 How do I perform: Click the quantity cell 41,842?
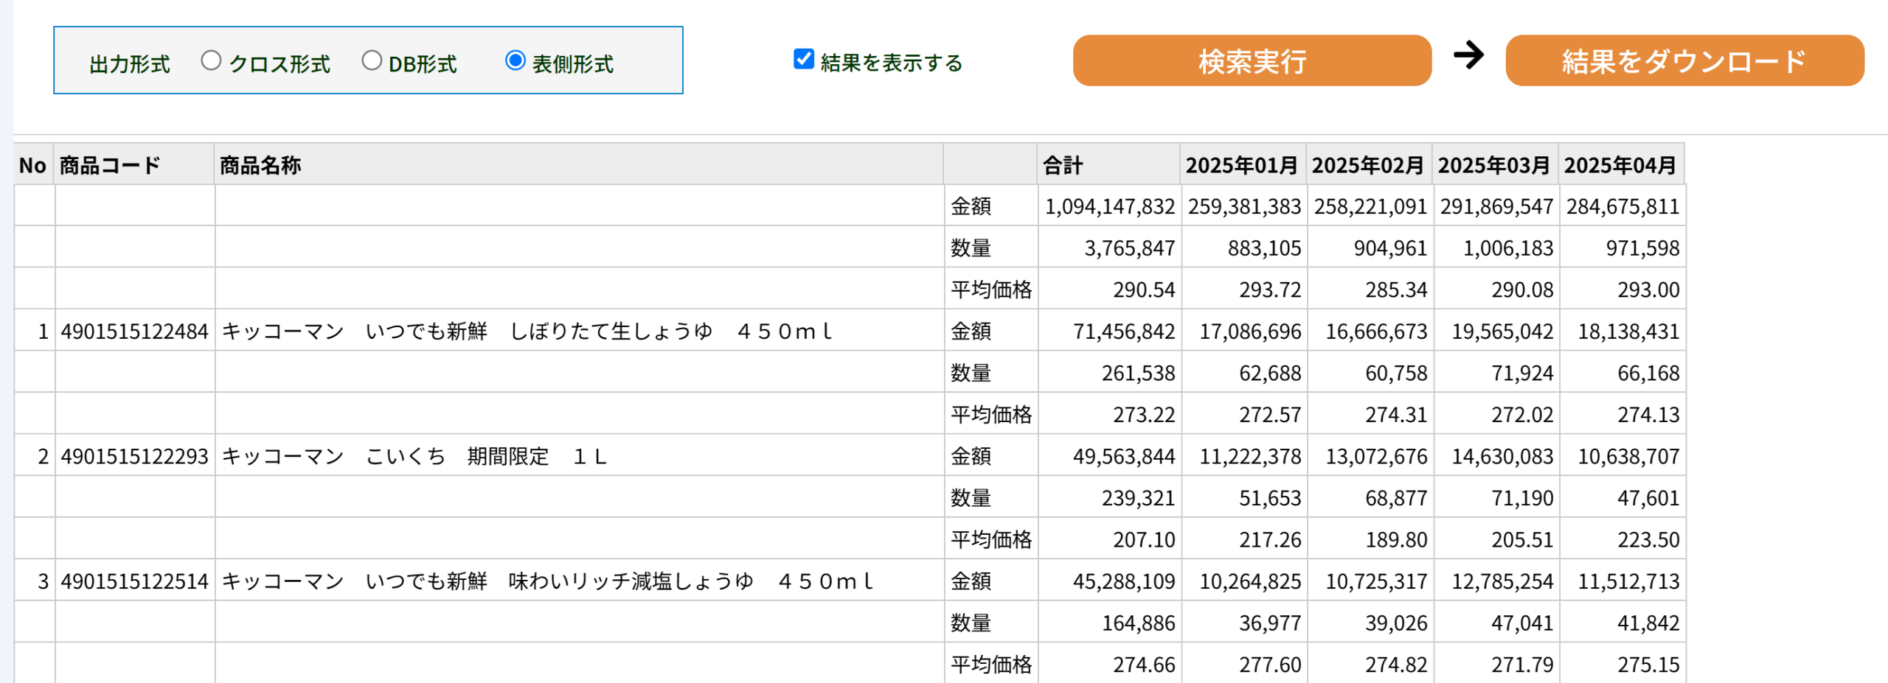1622,623
